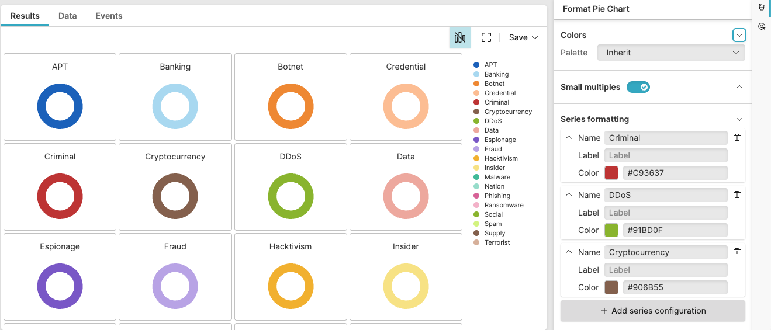Click the color hex field #906B55
Viewport: 771px width, 330px height.
tap(675, 287)
